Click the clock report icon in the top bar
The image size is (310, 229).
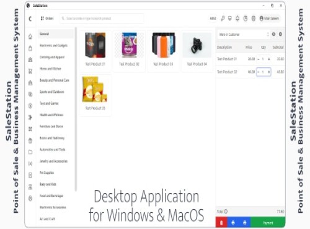246,19
